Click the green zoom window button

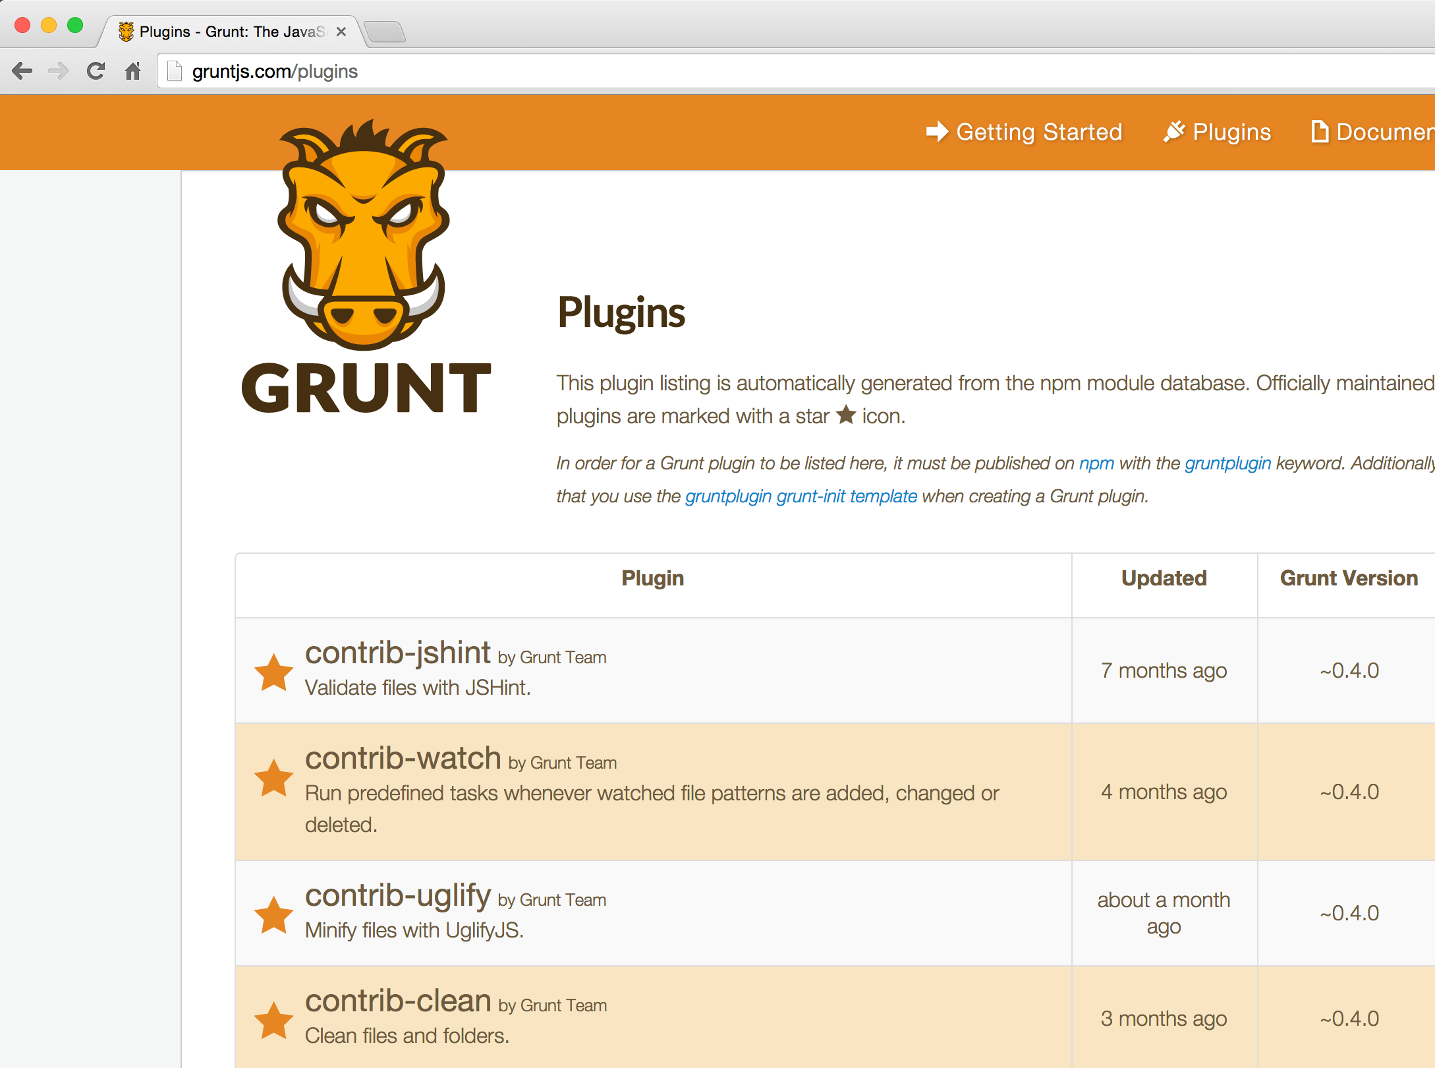[75, 25]
